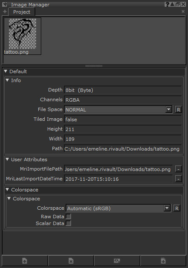Image resolution: width=188 pixels, height=268 pixels.
Task: Add a new tab with plus icon
Action: tap(5, 11)
